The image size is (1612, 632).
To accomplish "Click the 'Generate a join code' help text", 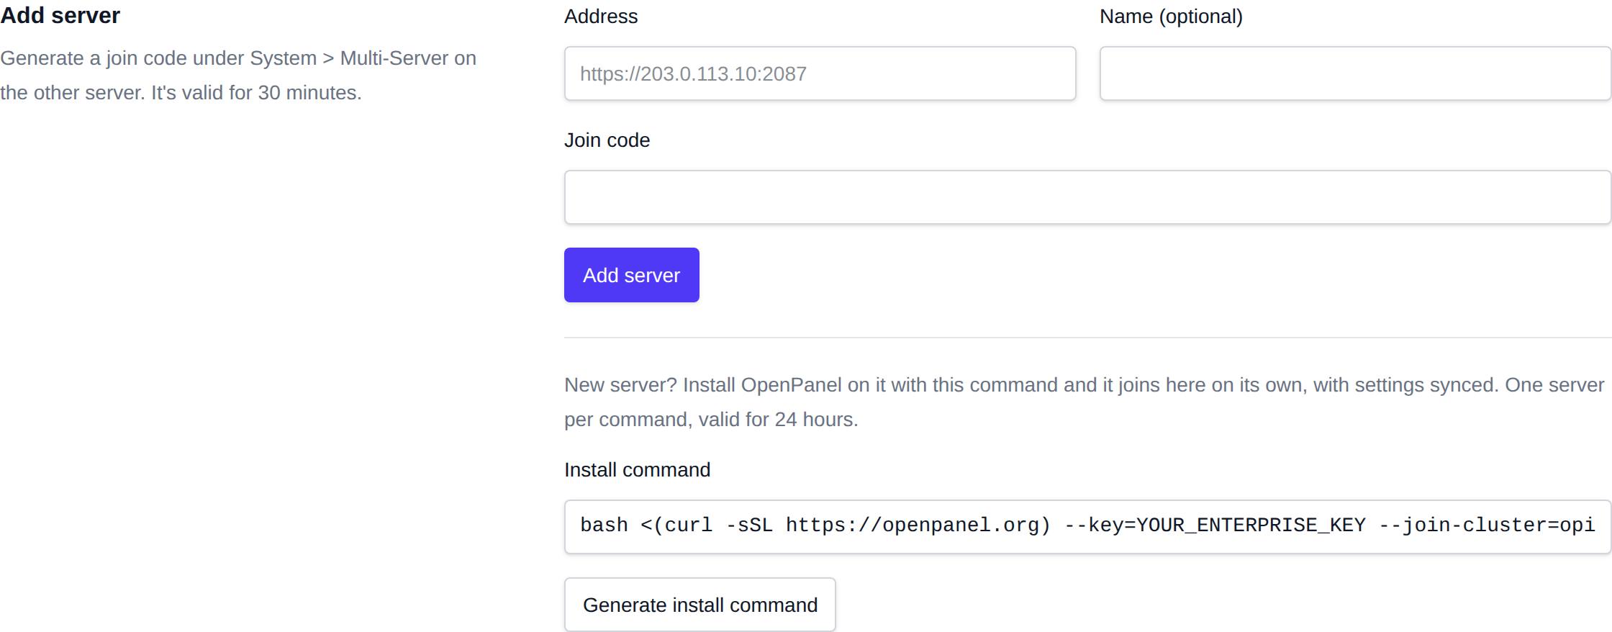I will (x=238, y=76).
